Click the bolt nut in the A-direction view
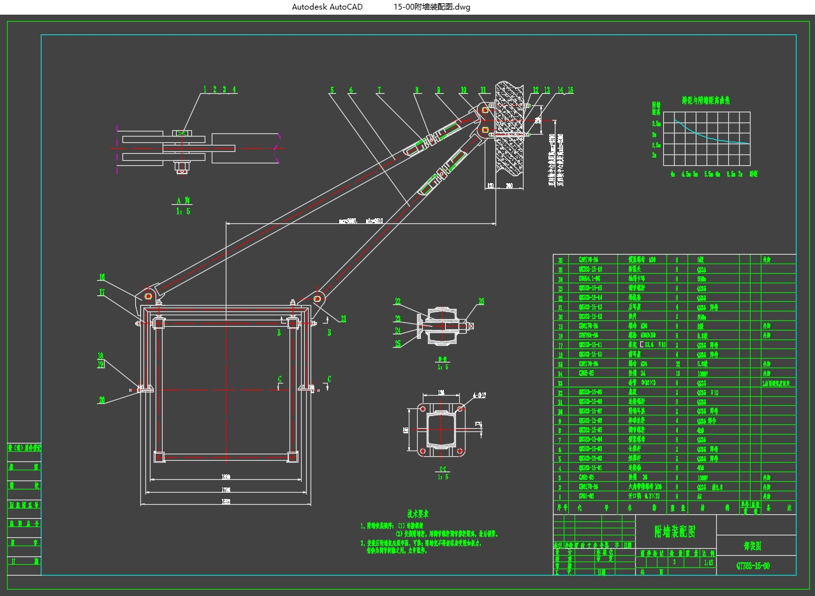 (x=182, y=169)
